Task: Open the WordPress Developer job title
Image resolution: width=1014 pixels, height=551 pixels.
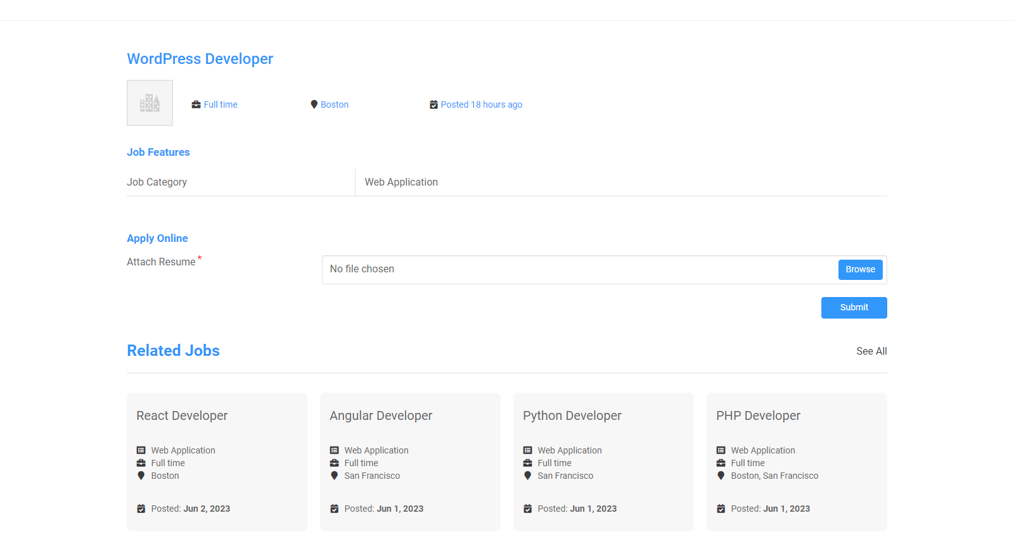Action: click(x=200, y=59)
